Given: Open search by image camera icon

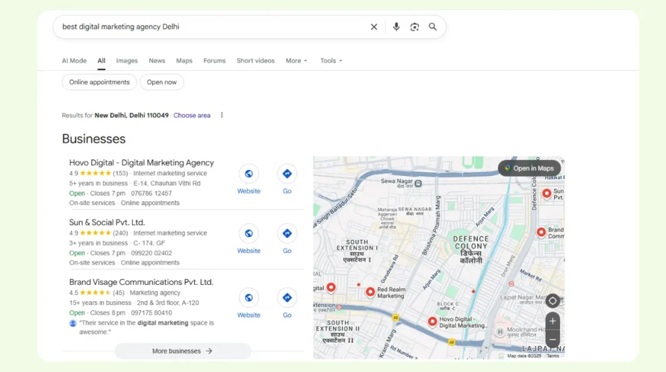Looking at the screenshot, I should [x=414, y=27].
